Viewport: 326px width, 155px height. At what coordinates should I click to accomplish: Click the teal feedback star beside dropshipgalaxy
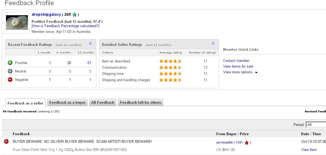[74, 15]
